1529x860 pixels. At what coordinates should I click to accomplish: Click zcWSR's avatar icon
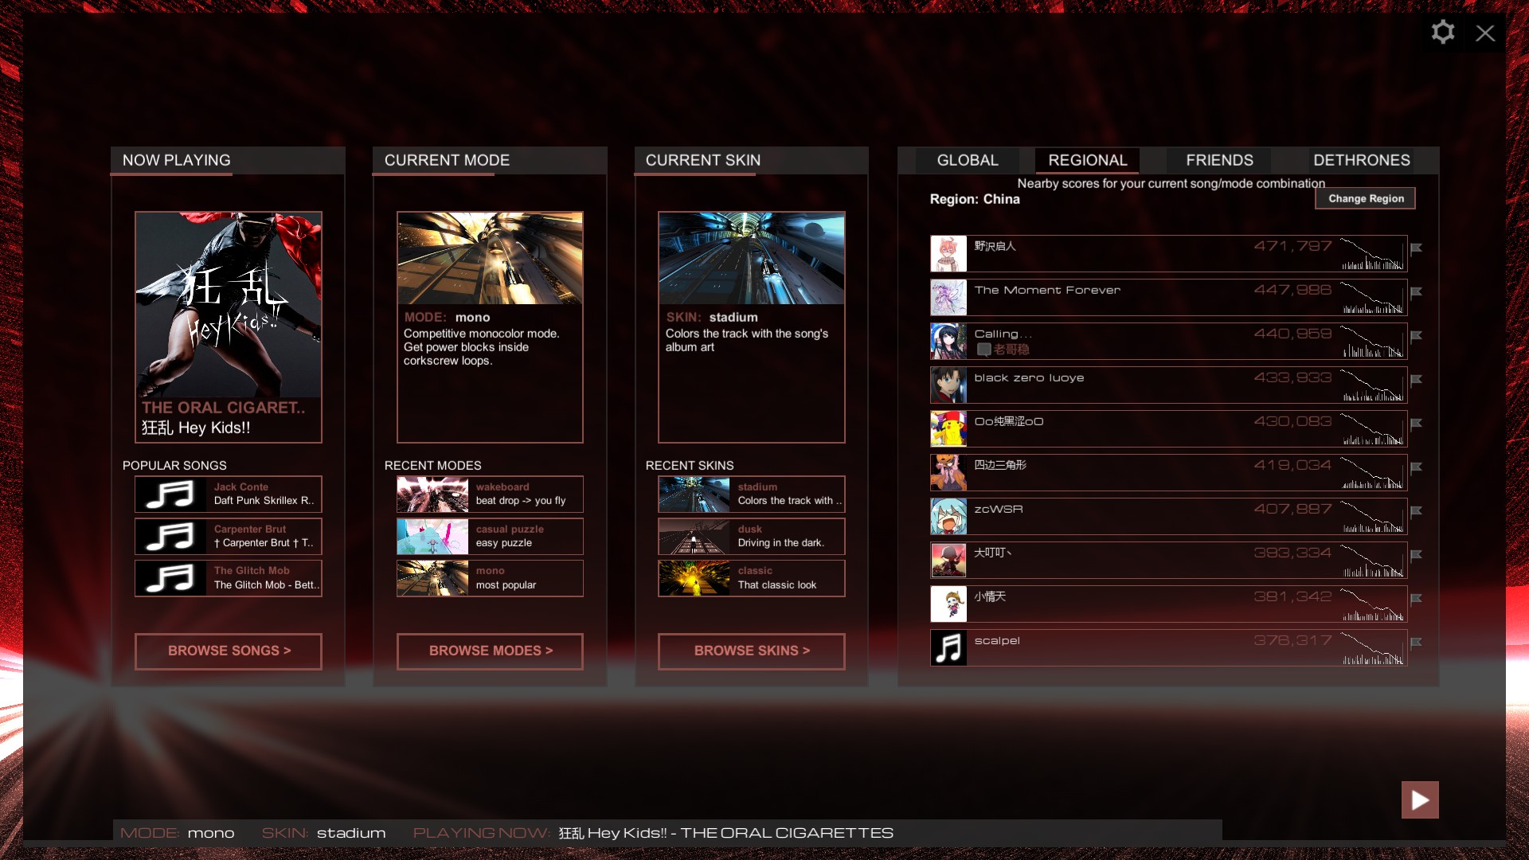pyautogui.click(x=948, y=516)
